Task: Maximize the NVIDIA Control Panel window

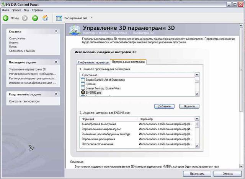Action: (x=235, y=4)
